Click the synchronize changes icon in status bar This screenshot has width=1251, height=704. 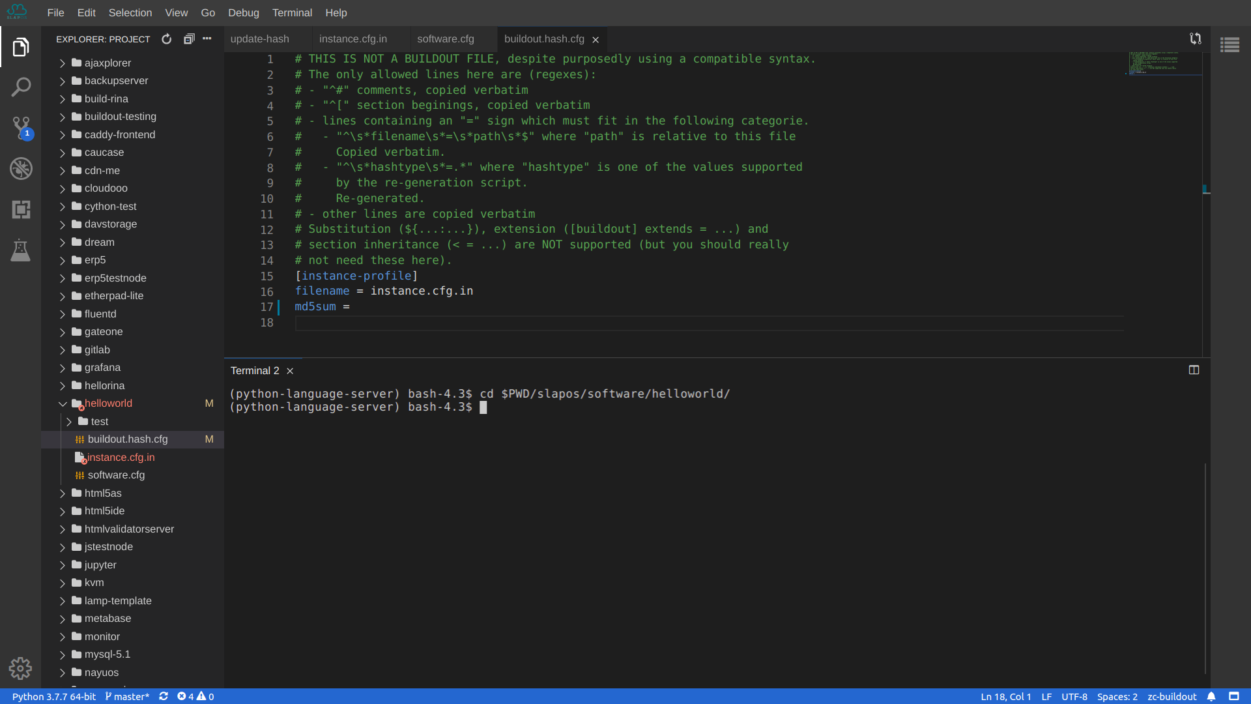[x=164, y=696]
